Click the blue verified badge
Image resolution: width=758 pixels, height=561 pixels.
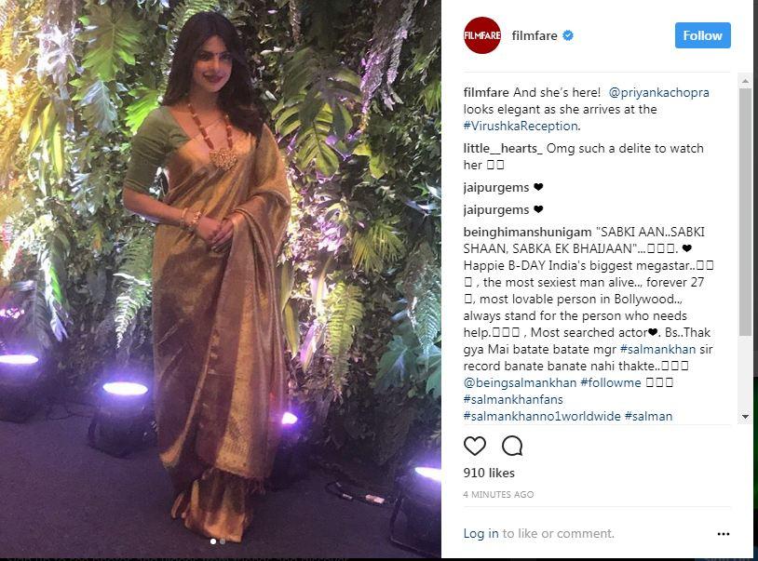point(568,35)
